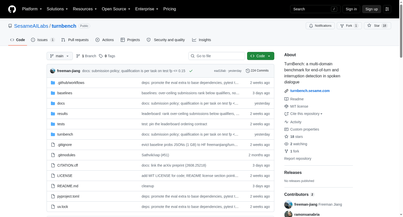Click the appearance settings icon in header

coord(387,9)
